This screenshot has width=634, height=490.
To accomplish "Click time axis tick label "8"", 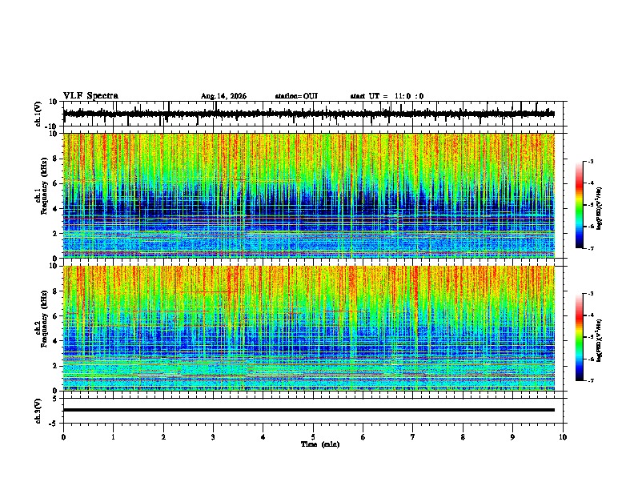I will point(463,437).
